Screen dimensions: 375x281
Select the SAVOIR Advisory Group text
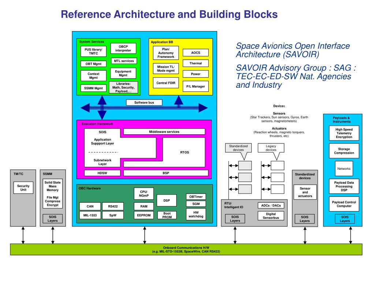(296, 76)
